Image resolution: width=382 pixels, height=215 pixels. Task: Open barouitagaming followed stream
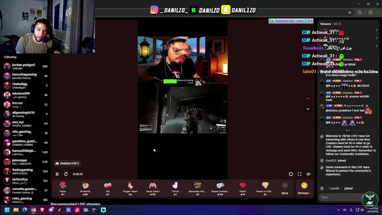point(26,76)
